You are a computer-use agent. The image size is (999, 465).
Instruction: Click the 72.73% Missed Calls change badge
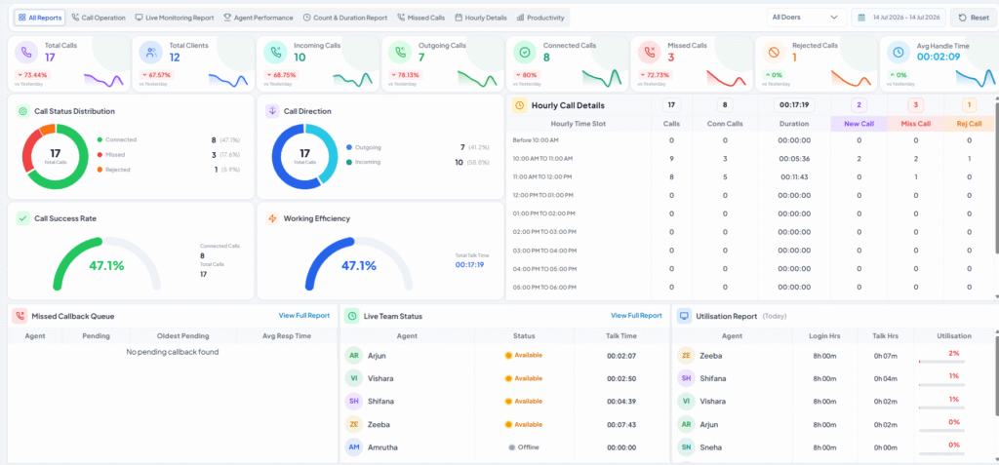point(656,74)
